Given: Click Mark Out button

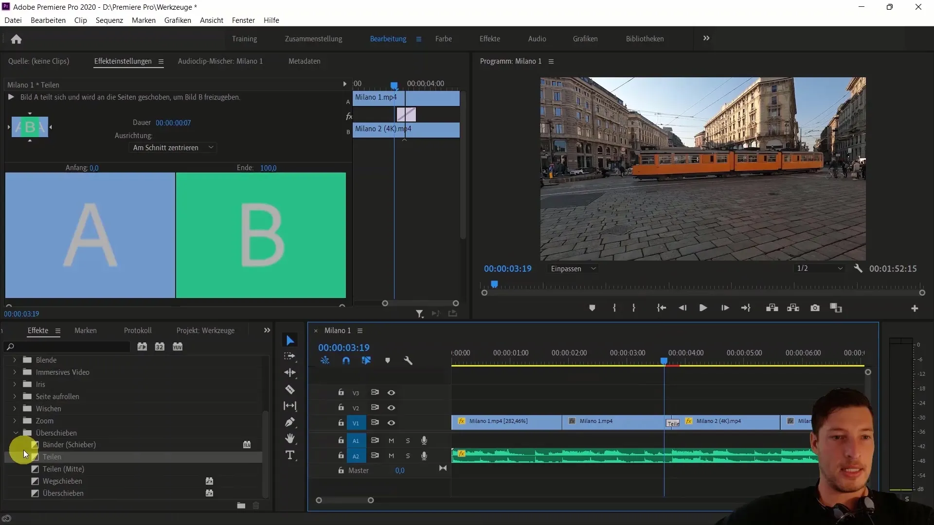Looking at the screenshot, I should coord(633,308).
